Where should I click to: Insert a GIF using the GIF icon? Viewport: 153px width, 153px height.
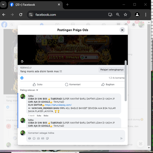tap(43, 138)
